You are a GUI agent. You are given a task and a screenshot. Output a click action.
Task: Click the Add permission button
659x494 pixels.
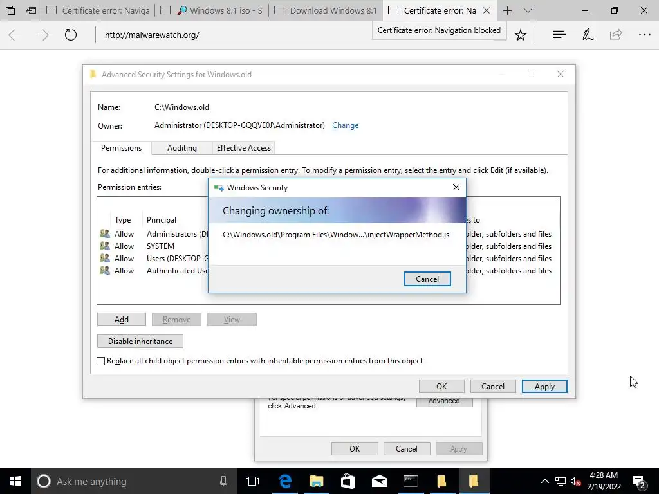click(122, 319)
